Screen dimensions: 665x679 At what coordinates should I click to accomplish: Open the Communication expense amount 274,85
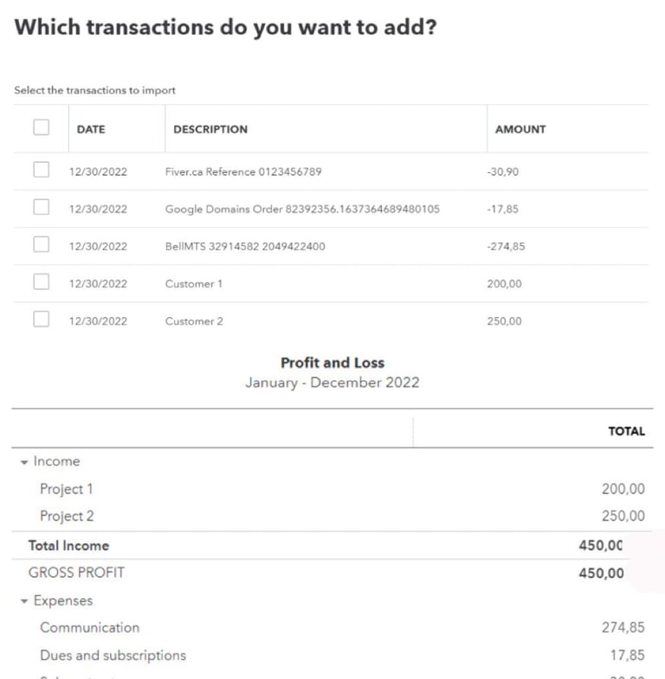[x=623, y=628]
